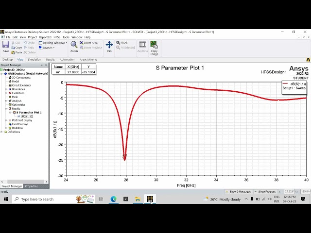Select the HFSSDesign1 (Modal Network) node
The width and height of the screenshot is (311, 233).
[x=28, y=73]
